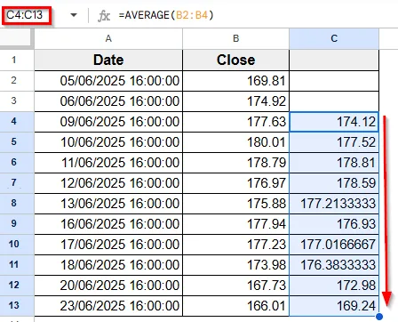Click Close value 173.98

click(235, 265)
